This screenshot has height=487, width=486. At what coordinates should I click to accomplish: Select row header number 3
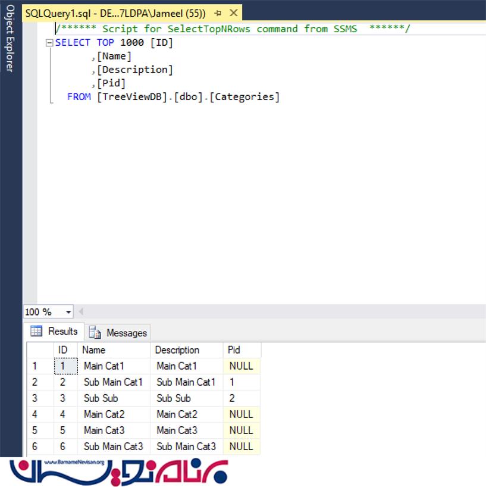coord(40,398)
